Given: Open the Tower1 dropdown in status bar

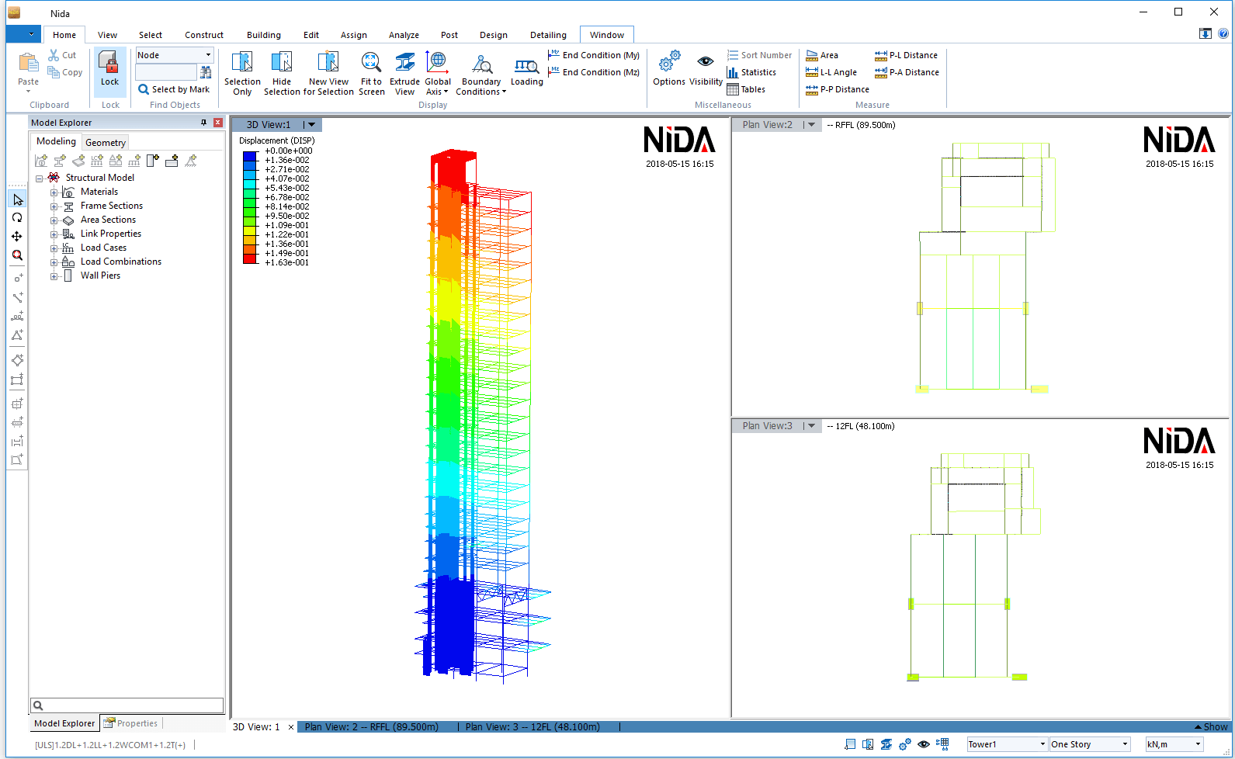Looking at the screenshot, I should pyautogui.click(x=1042, y=744).
